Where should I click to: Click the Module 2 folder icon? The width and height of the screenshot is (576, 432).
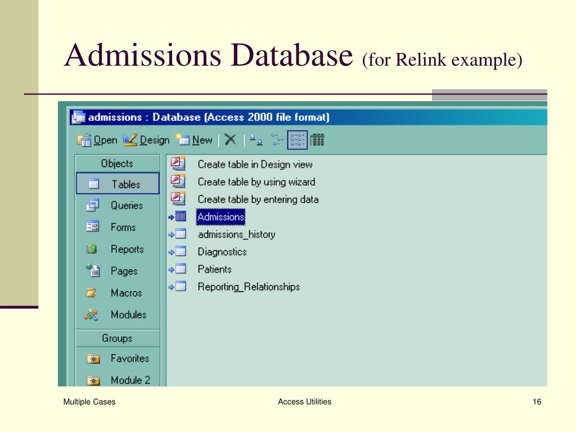[93, 381]
